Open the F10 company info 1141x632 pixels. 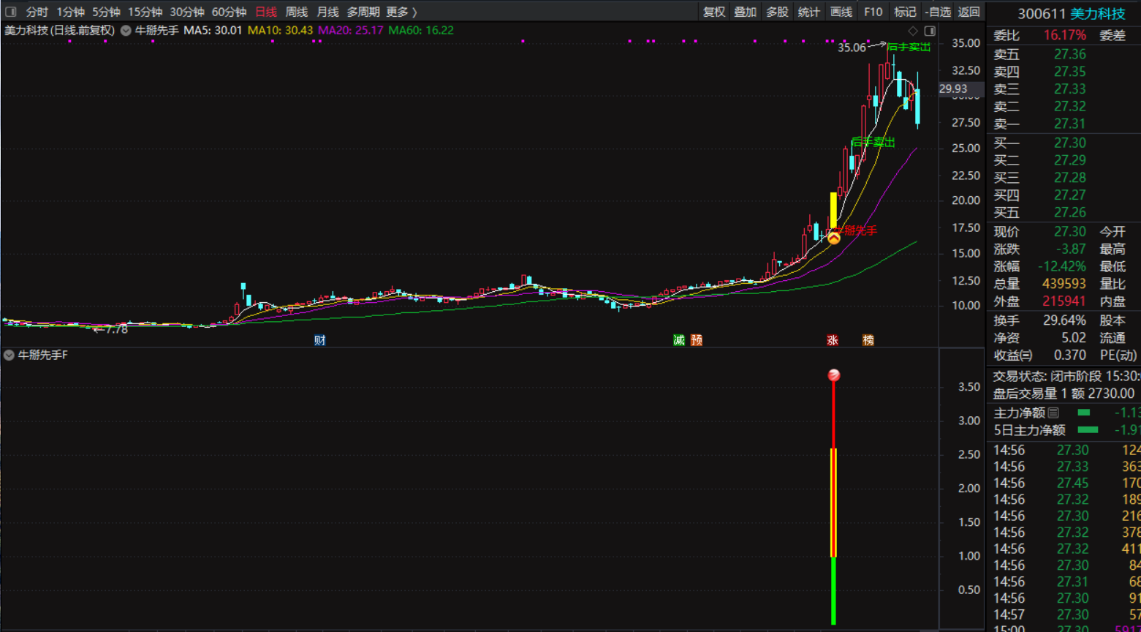[873, 12]
